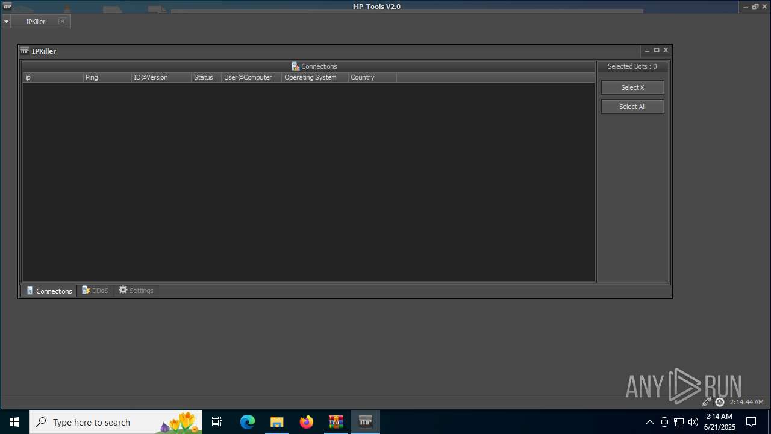Image resolution: width=771 pixels, height=434 pixels.
Task: Click the MP-Tools app icon in title bar
Action: 7,6
